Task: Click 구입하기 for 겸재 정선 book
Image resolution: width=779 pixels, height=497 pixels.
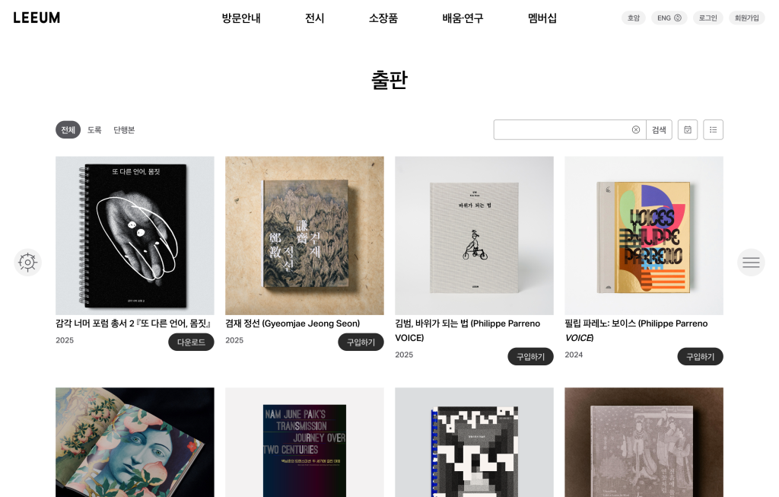Action: click(x=361, y=342)
